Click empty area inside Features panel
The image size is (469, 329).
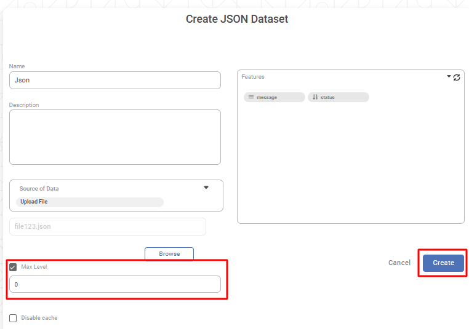point(351,166)
